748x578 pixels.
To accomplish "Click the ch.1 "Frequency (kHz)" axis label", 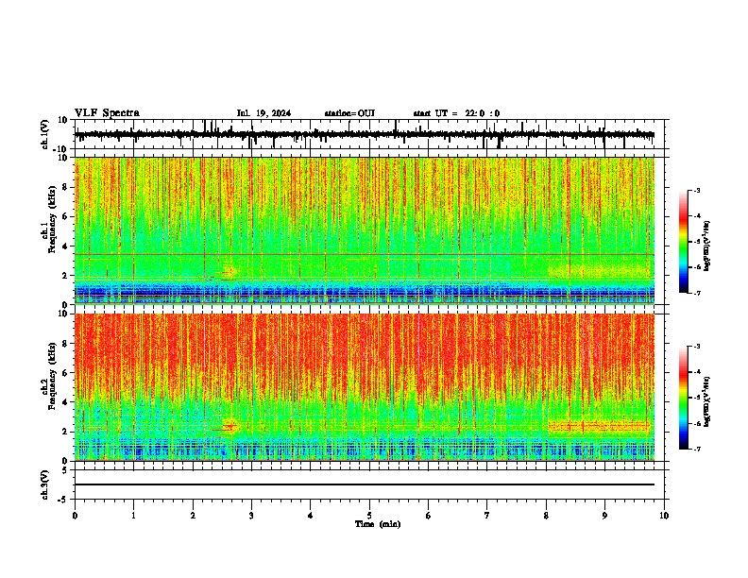I will (52, 219).
